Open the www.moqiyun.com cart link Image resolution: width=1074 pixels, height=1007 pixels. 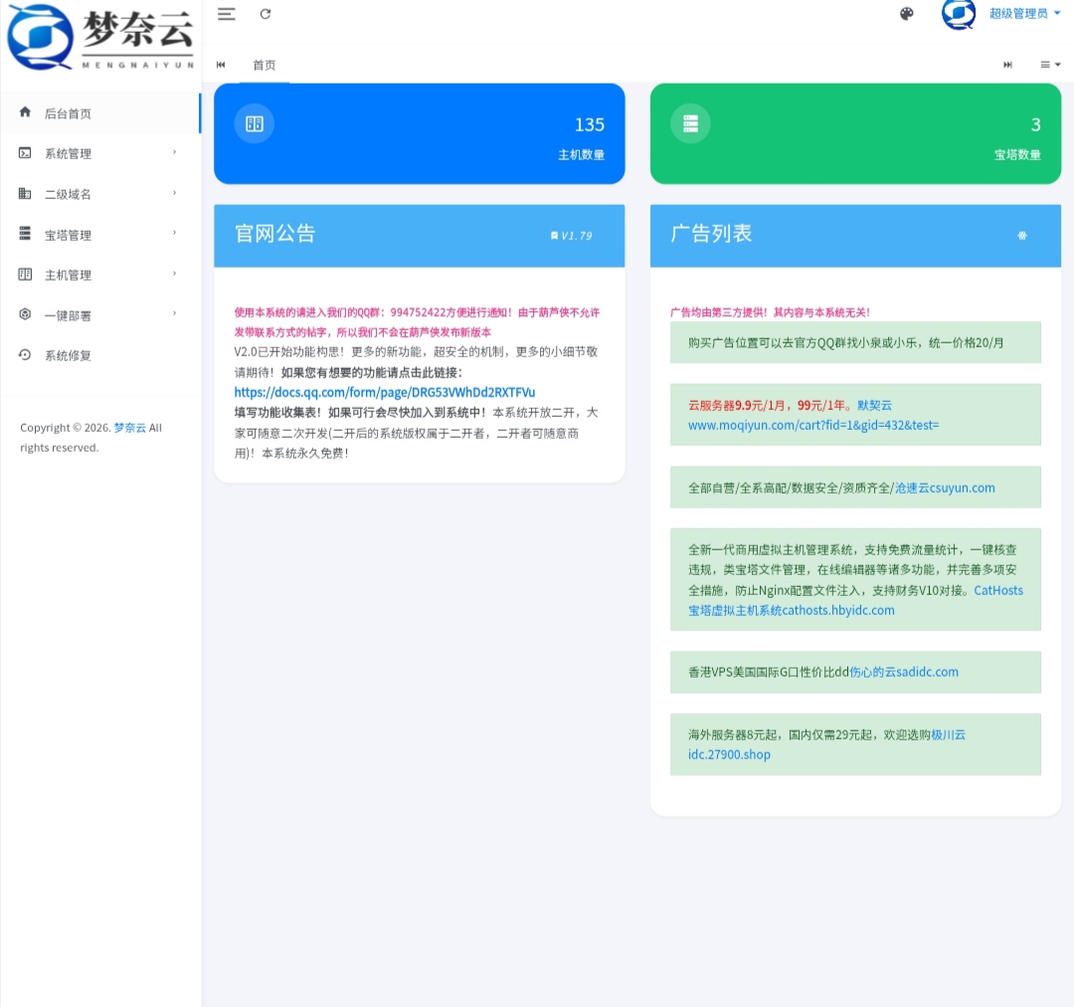coord(813,425)
